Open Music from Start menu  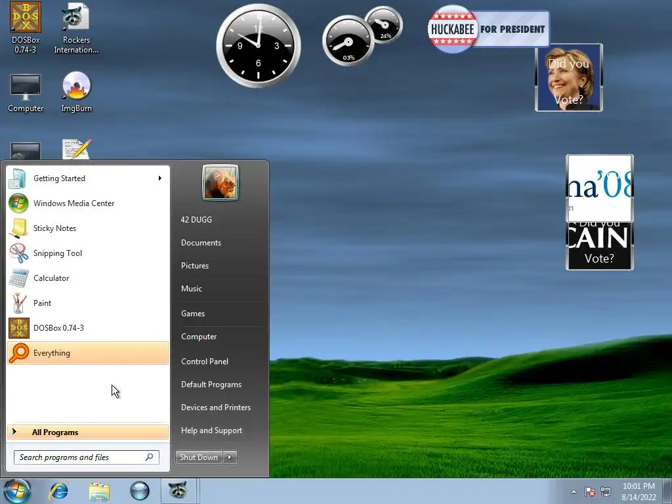tap(192, 289)
